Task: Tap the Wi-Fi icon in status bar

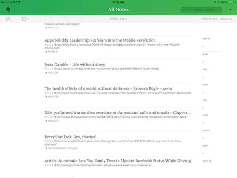Action: tap(19, 2)
